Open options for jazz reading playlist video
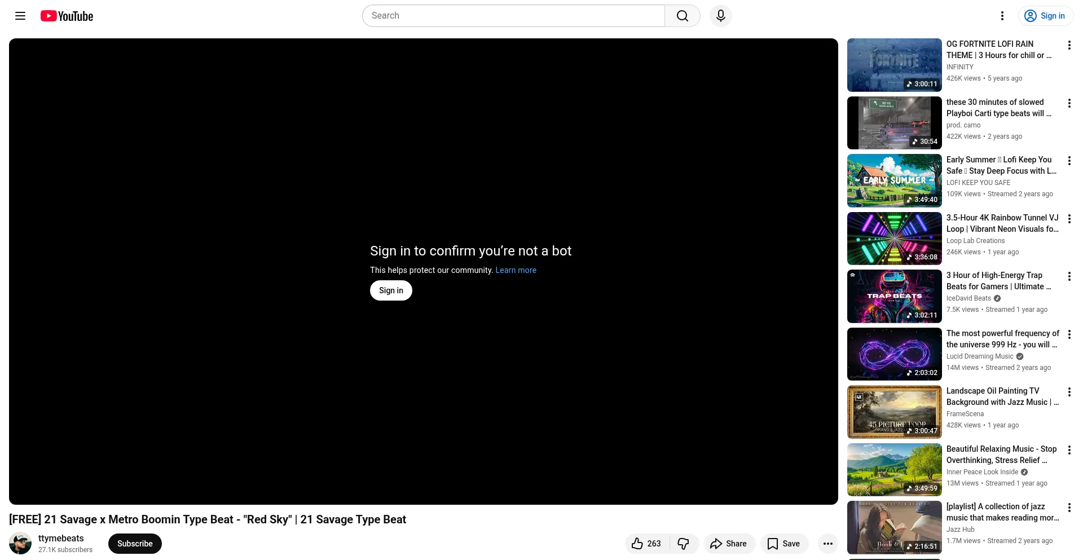 [1069, 508]
